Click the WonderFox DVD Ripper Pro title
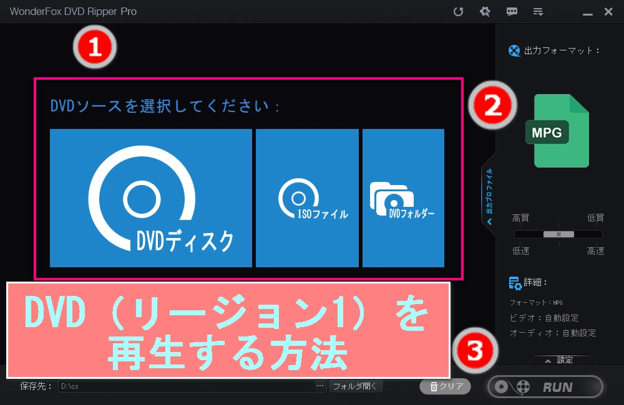The width and height of the screenshot is (624, 405). click(x=73, y=11)
